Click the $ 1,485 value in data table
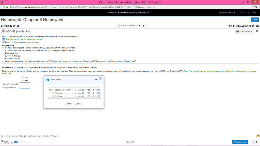This screenshot has height=146, width=260. tap(96, 90)
